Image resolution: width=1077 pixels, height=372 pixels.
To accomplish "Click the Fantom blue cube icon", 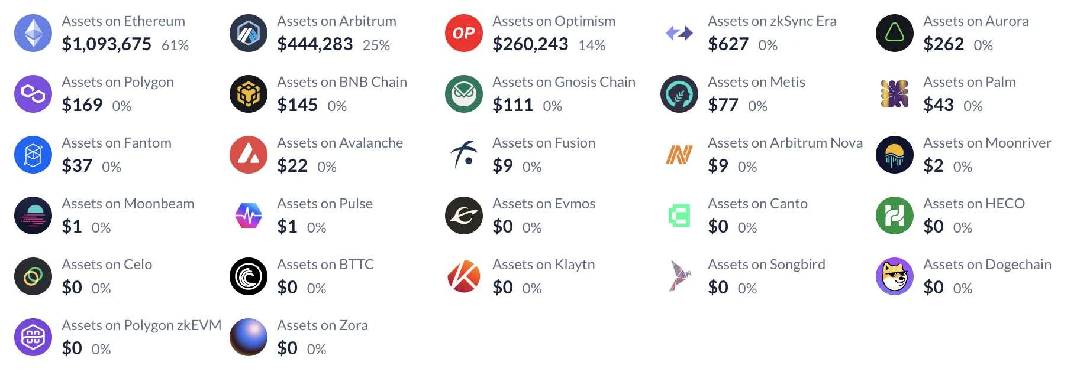I will 33,155.
